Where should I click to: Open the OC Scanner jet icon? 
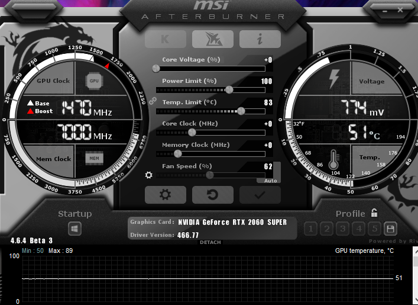click(213, 39)
